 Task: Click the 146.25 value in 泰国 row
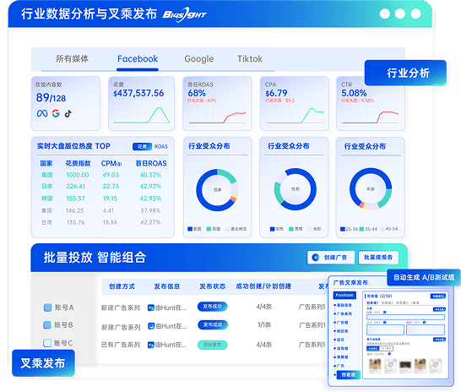(x=74, y=211)
